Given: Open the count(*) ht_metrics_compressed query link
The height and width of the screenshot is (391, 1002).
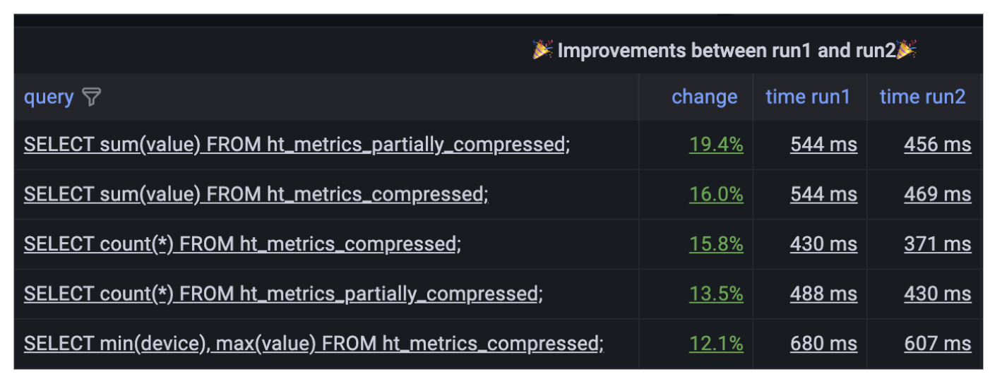Looking at the screenshot, I should 242,244.
